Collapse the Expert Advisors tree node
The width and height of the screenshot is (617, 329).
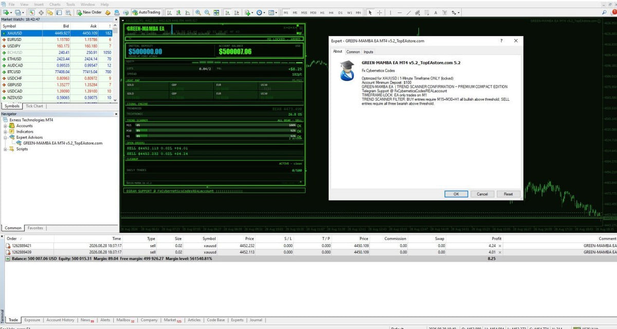tap(6, 137)
